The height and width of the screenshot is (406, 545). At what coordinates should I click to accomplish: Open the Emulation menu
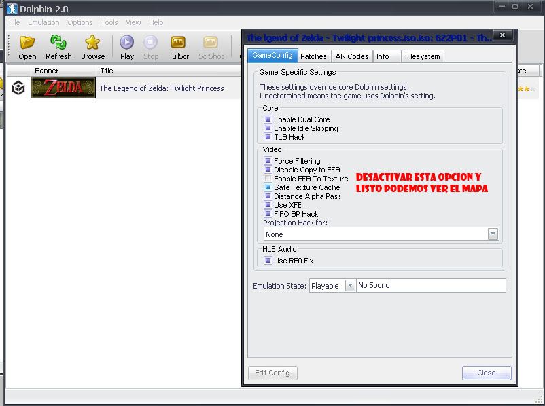pyautogui.click(x=43, y=22)
